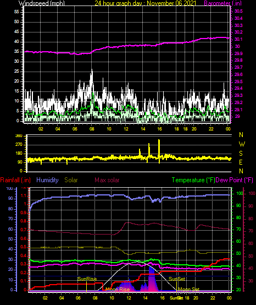Screen dimensions: 256x305
Task: Select the magenta Dew Point (°F) legend label
Action: click(234, 180)
